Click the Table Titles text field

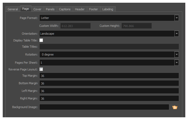(x=109, y=47)
